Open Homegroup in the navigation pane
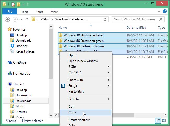 (x=19, y=73)
